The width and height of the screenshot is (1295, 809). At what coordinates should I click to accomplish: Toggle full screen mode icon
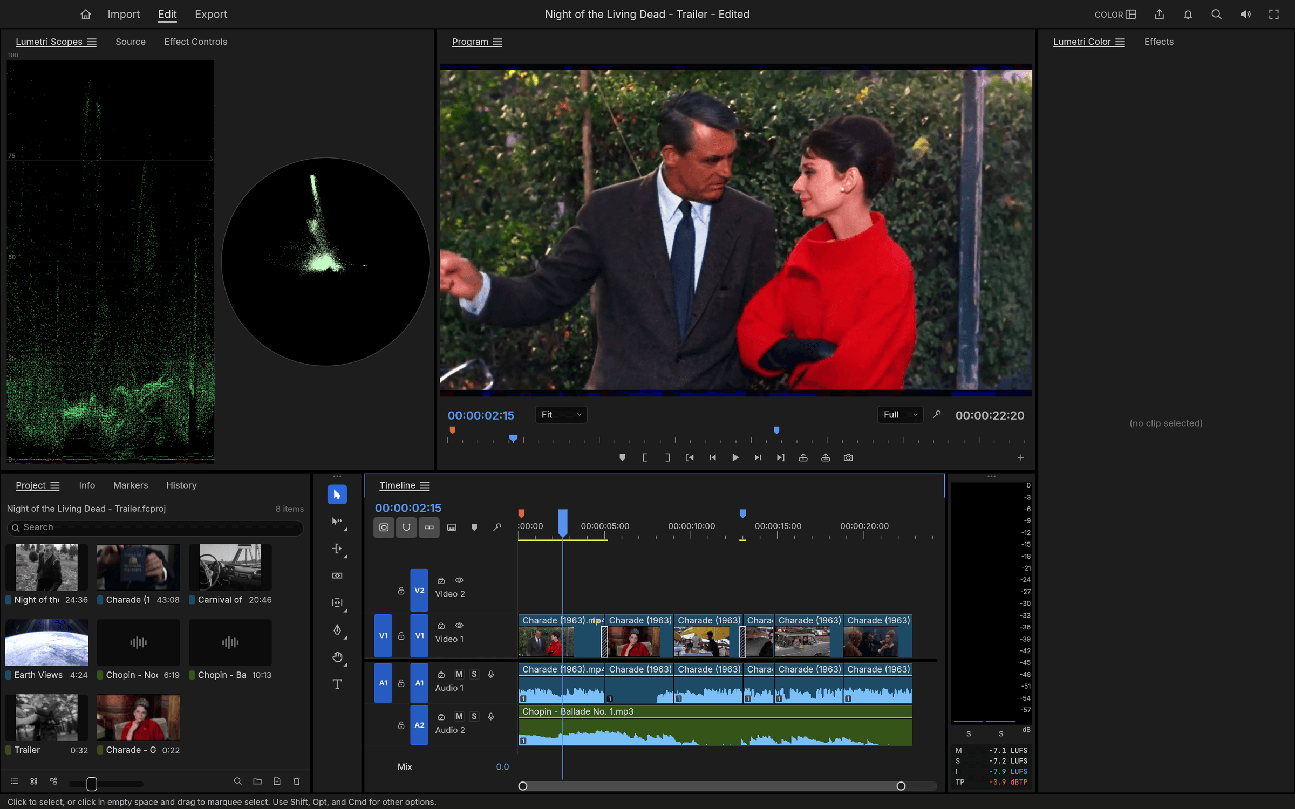click(x=1273, y=15)
